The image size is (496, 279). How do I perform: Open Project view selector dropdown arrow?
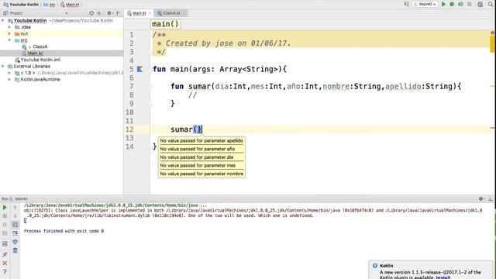click(67, 13)
